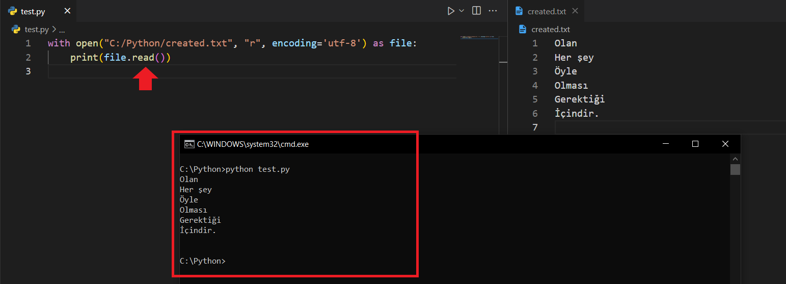Image resolution: width=786 pixels, height=284 pixels.
Task: Switch to the created.txt tab
Action: [547, 11]
